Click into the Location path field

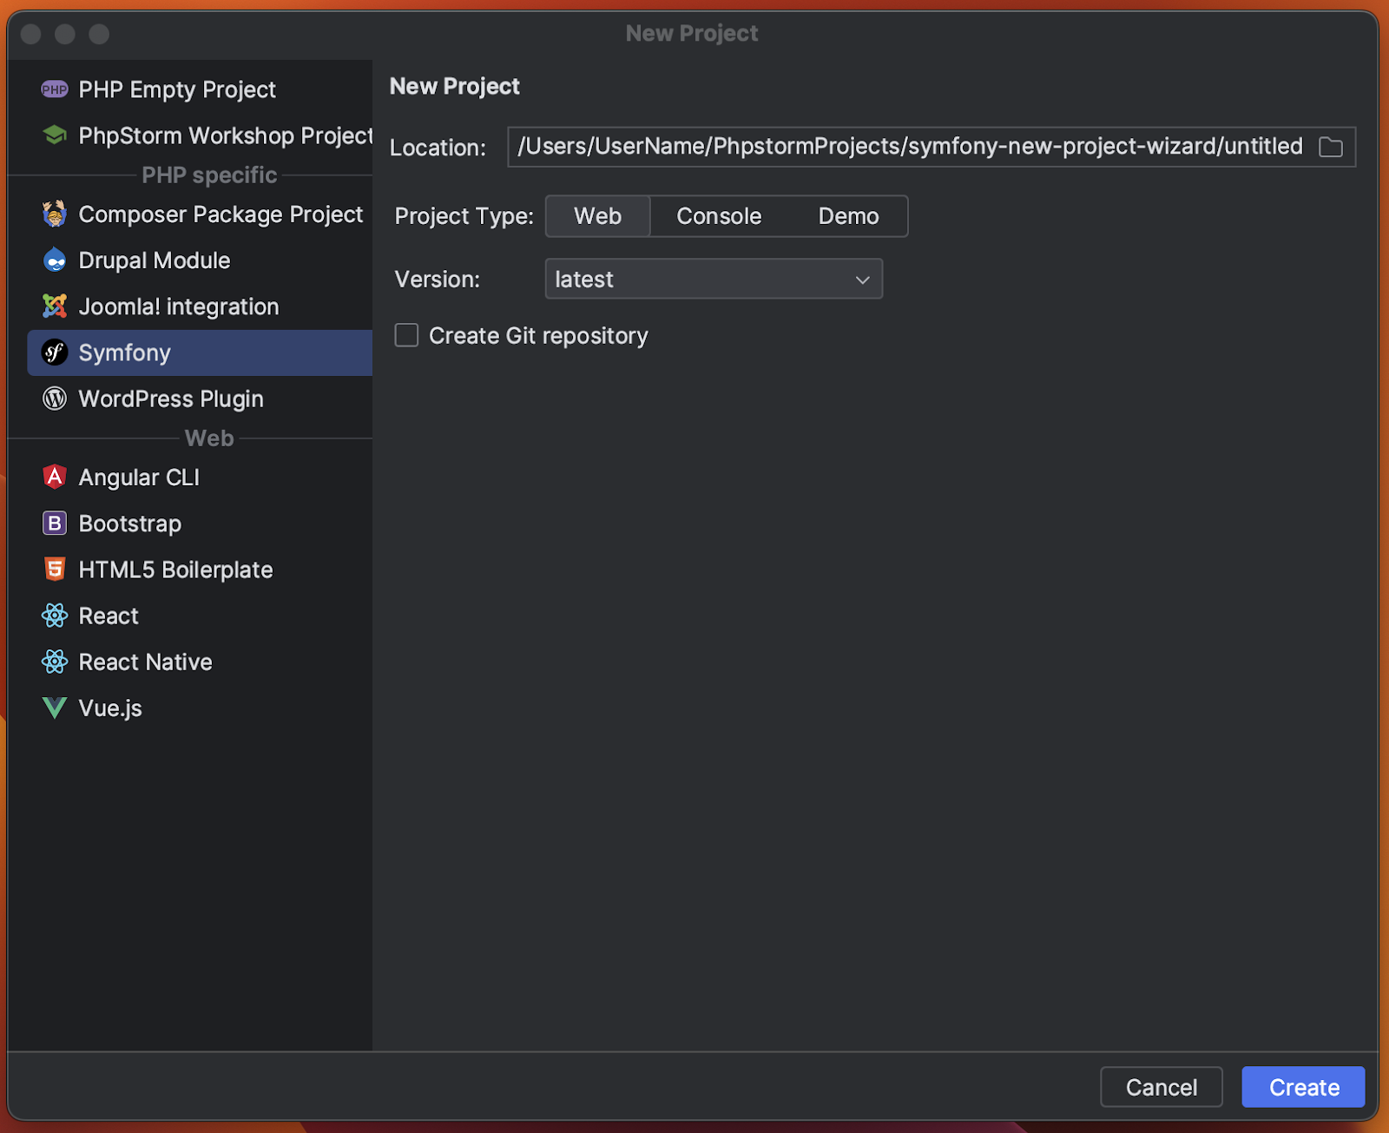(x=909, y=147)
